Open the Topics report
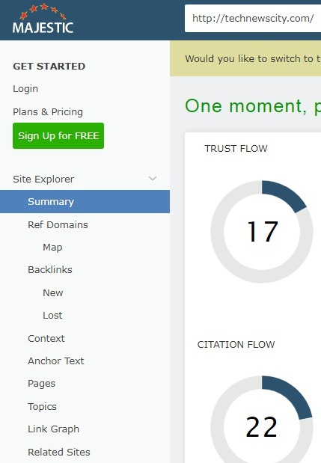Image resolution: width=321 pixels, height=463 pixels. point(42,407)
